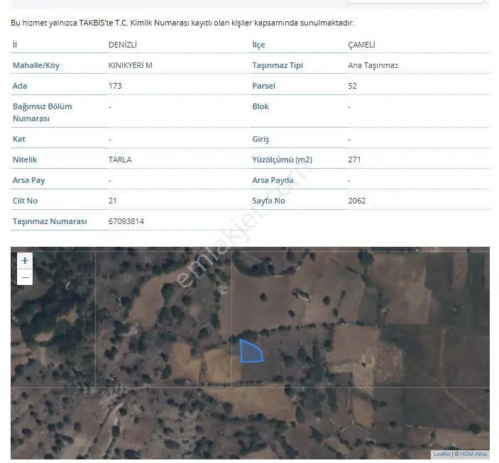499x463 pixels.
Task: Zoom out of the map with the minus button
Action: [x=25, y=277]
